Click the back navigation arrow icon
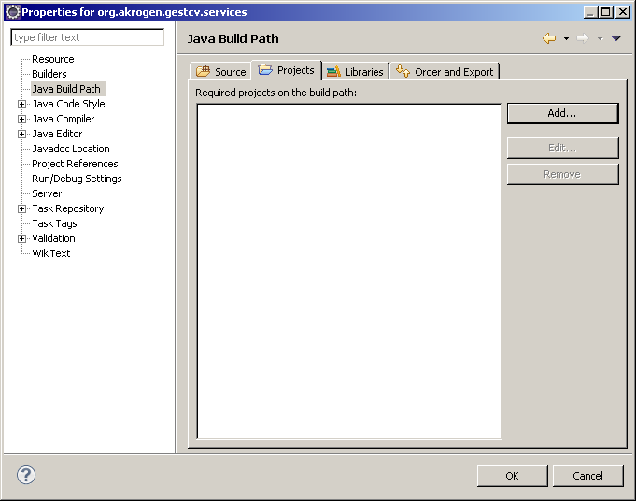The height and width of the screenshot is (501, 636). point(549,38)
